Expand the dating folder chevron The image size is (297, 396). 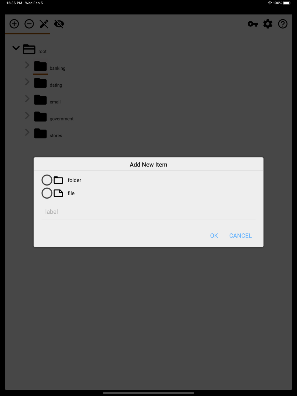coord(27,82)
